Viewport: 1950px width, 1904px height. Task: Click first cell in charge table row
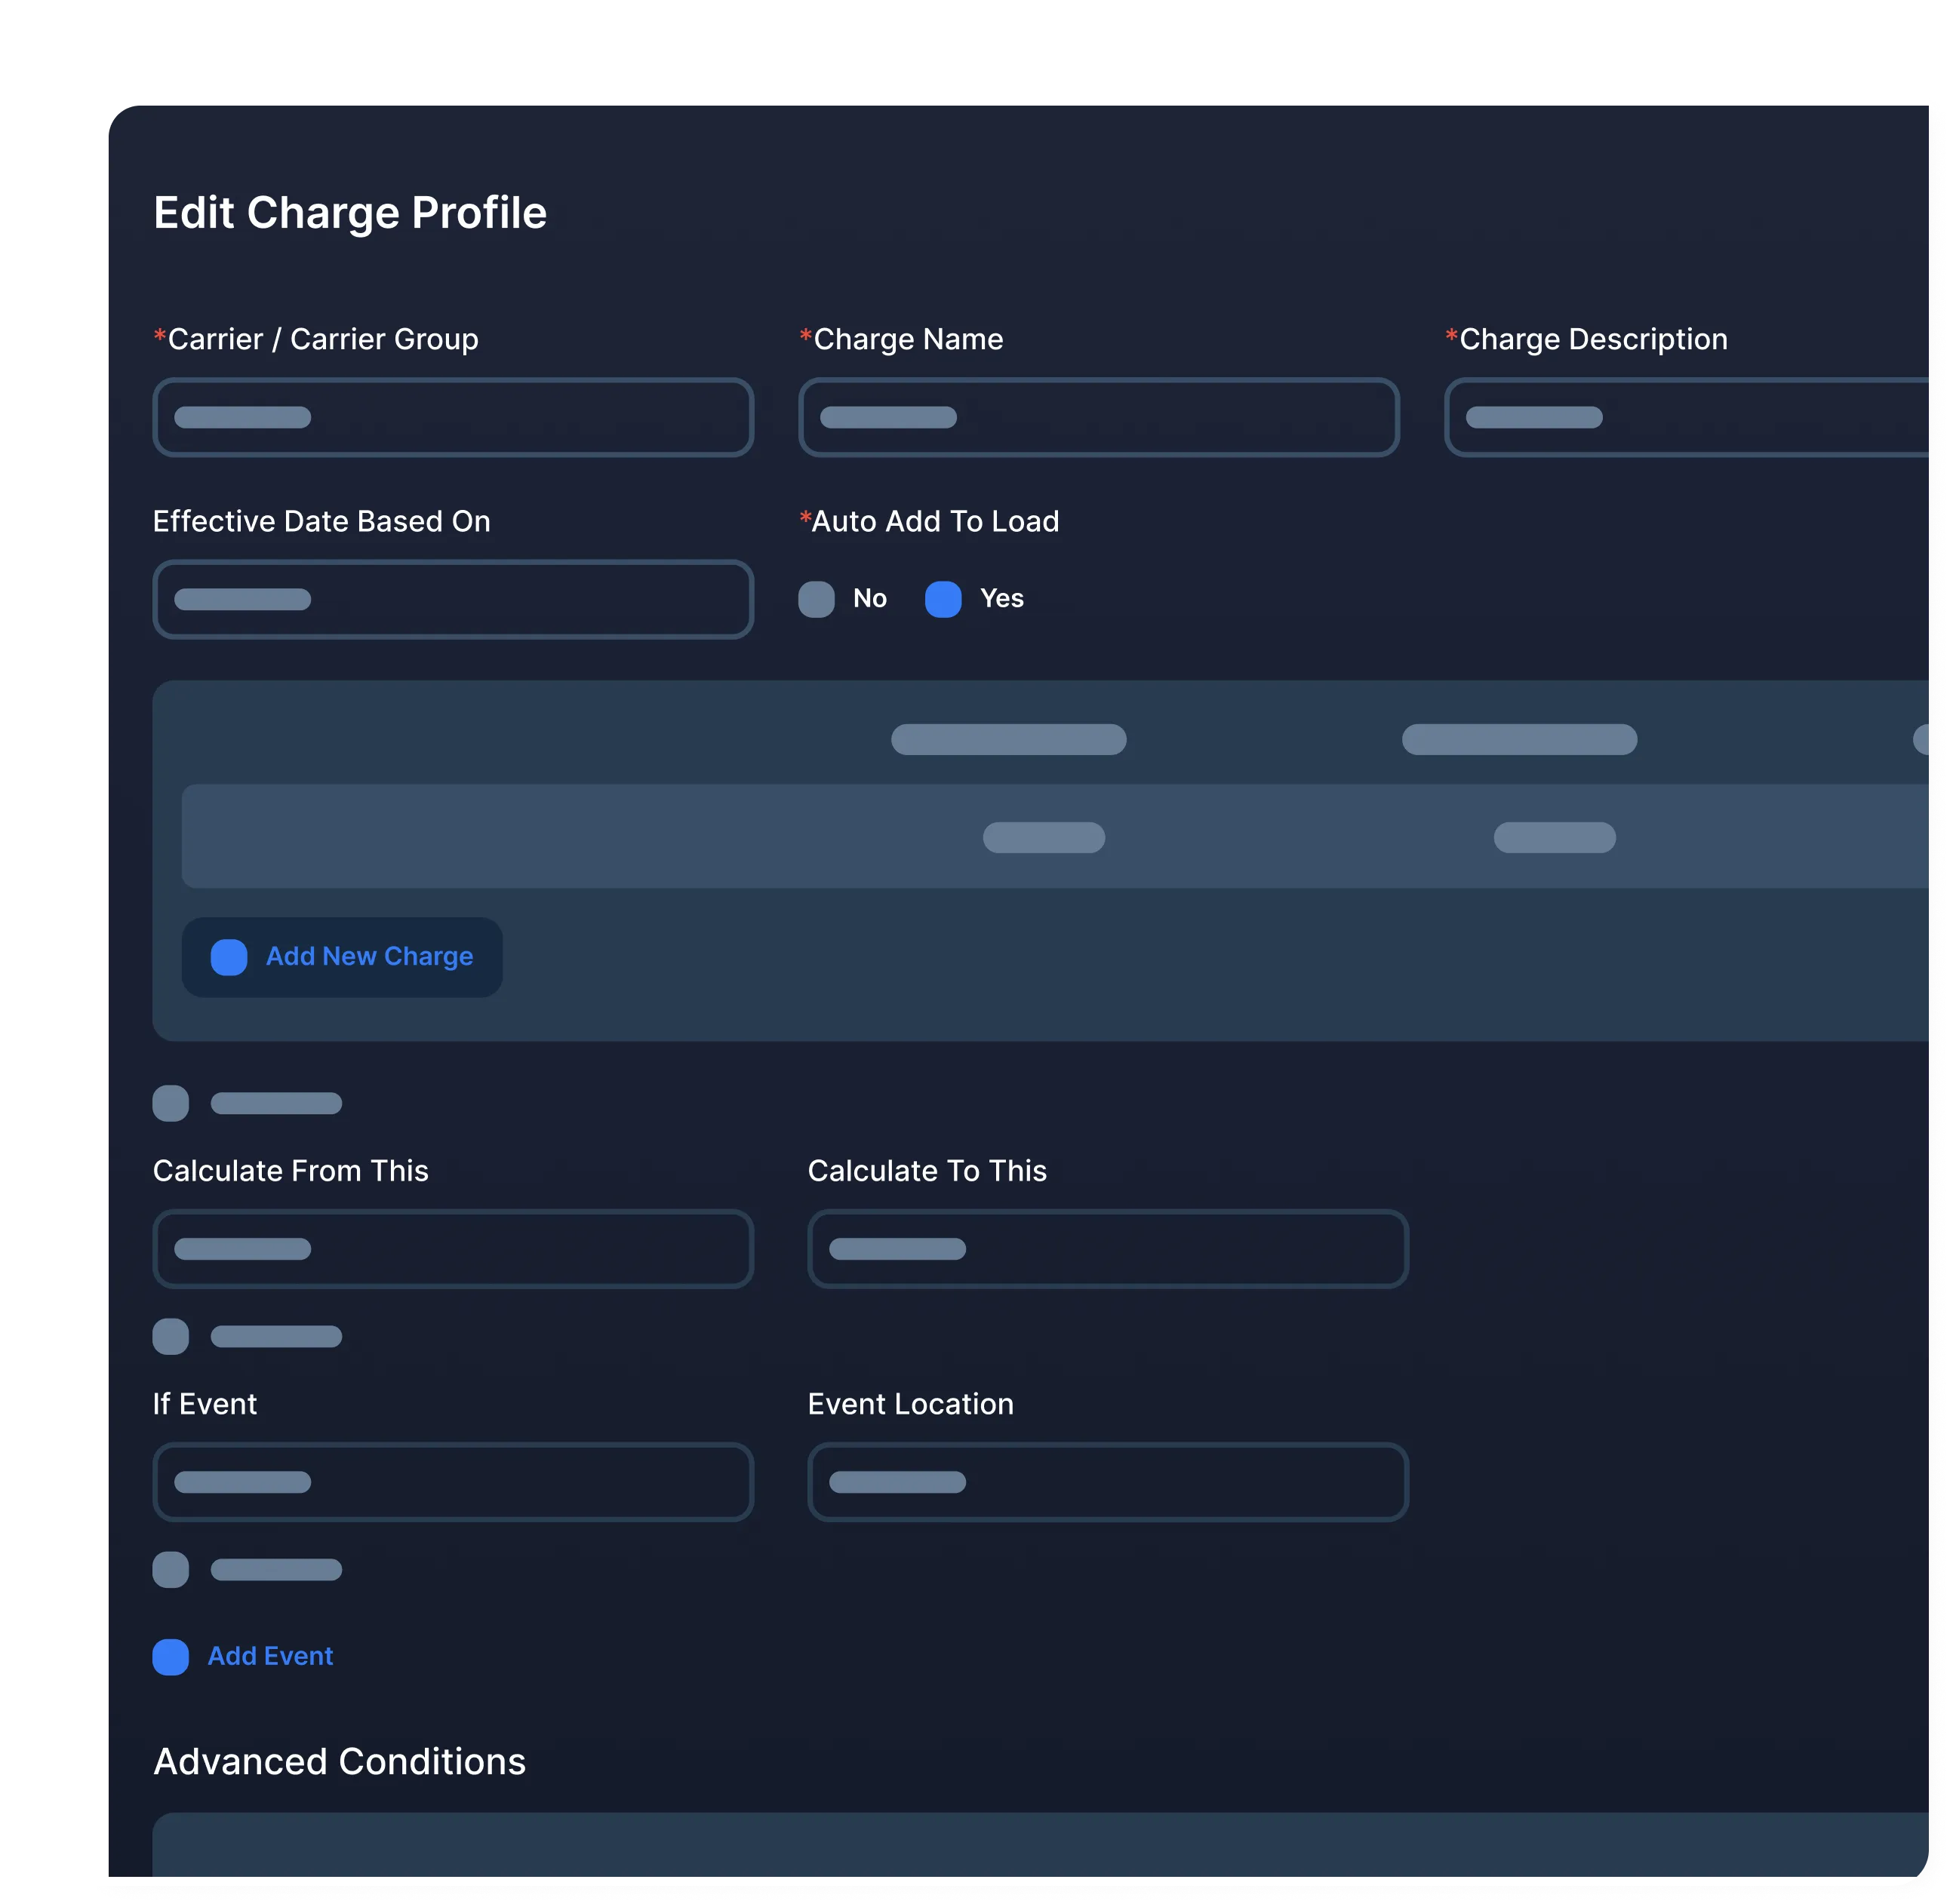1044,837
